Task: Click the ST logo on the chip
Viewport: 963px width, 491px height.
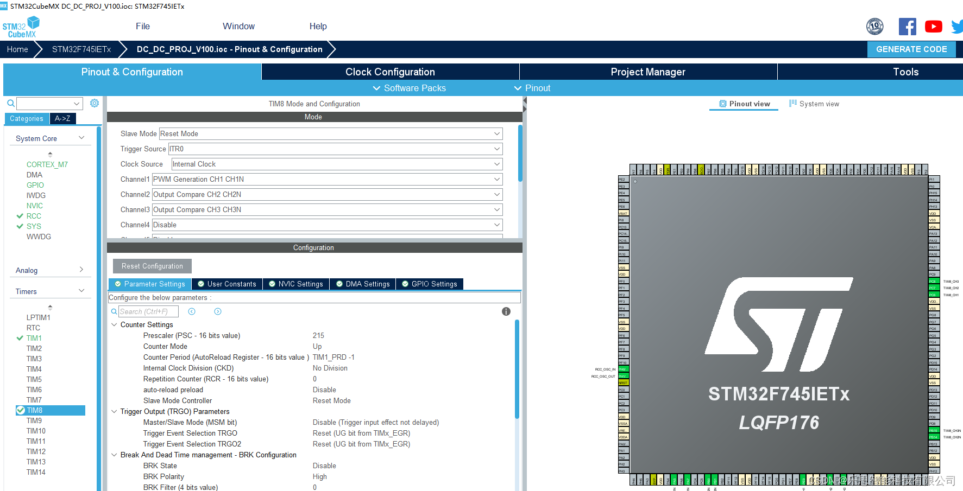Action: (x=779, y=324)
